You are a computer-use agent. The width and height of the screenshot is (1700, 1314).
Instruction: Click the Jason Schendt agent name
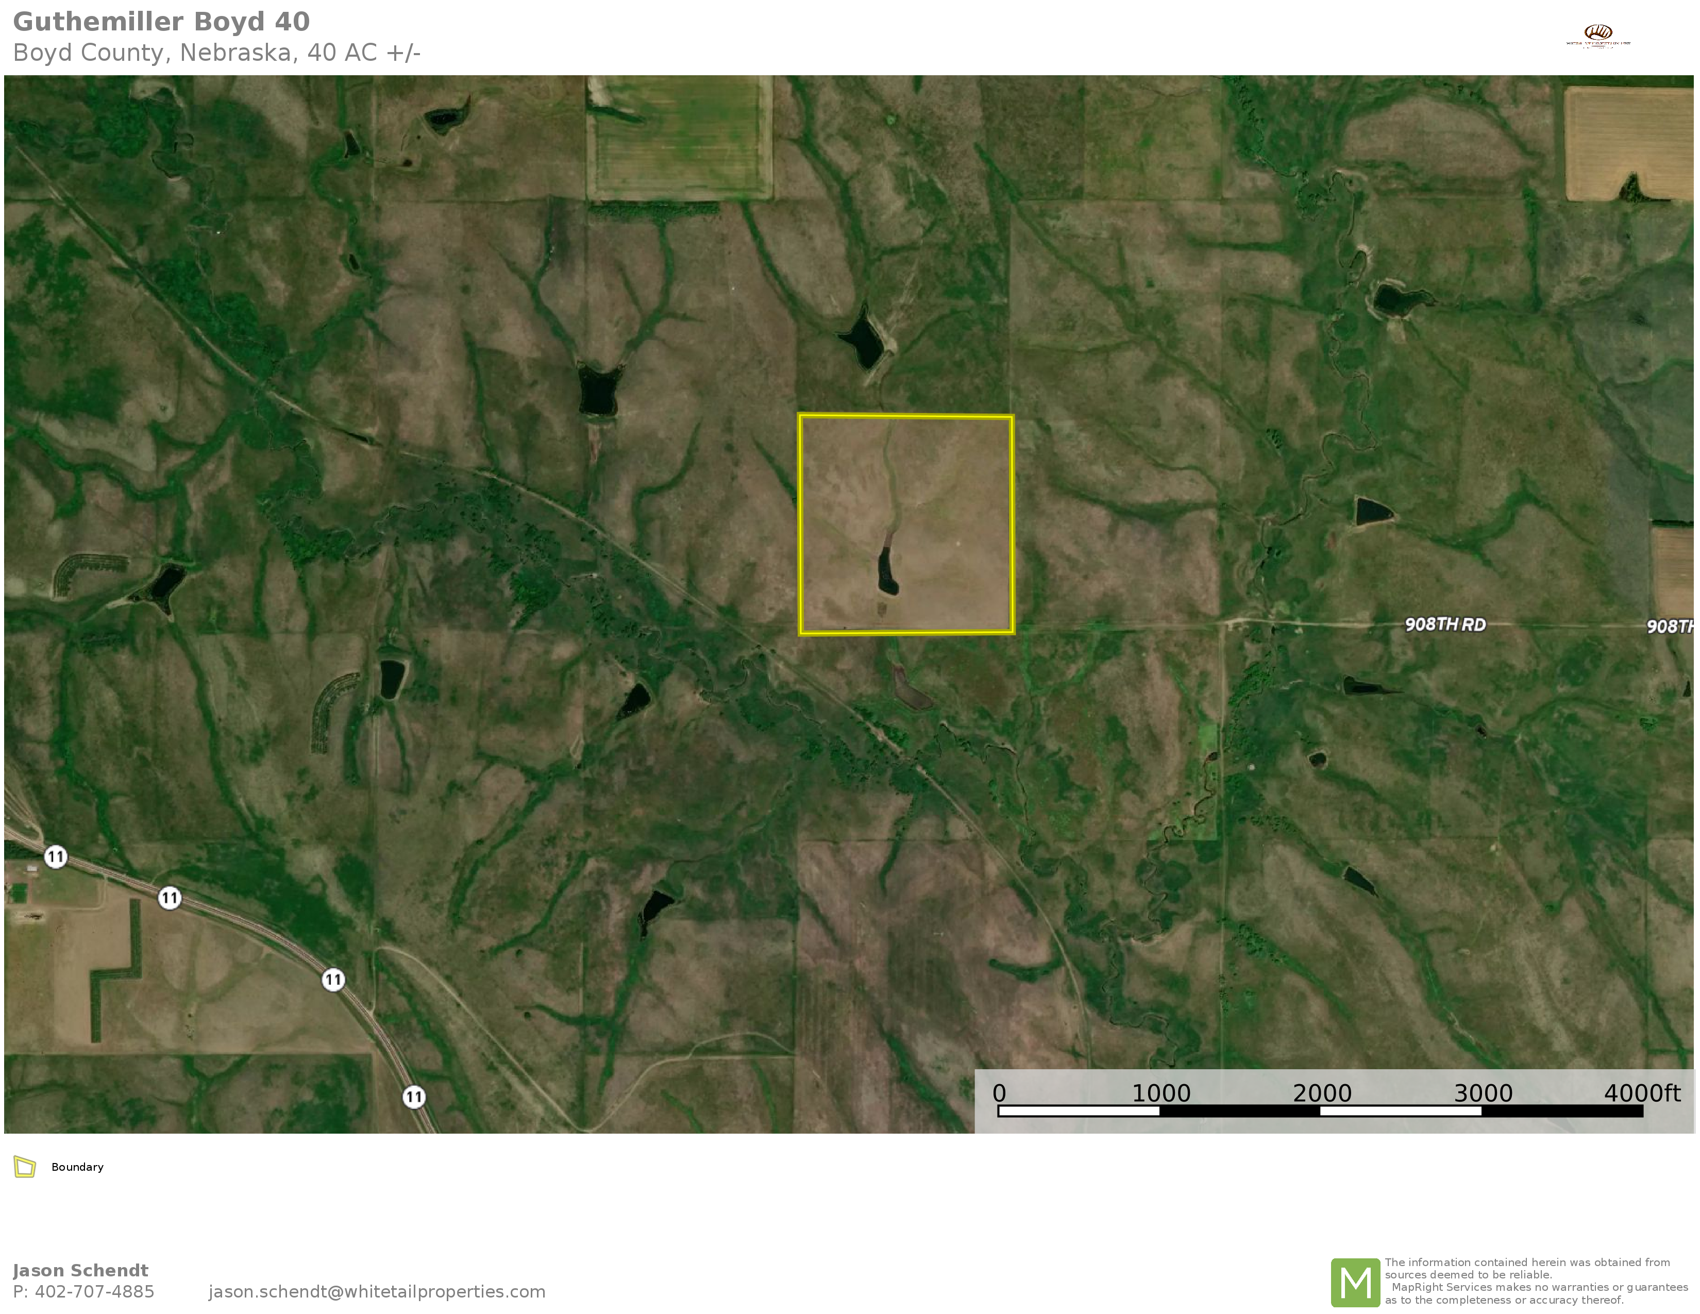tap(80, 1270)
